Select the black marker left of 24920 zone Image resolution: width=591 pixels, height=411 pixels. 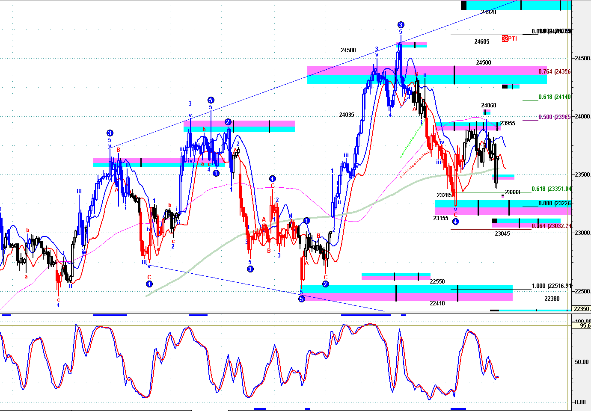click(463, 5)
